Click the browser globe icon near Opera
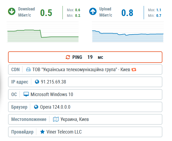 click(x=36, y=107)
